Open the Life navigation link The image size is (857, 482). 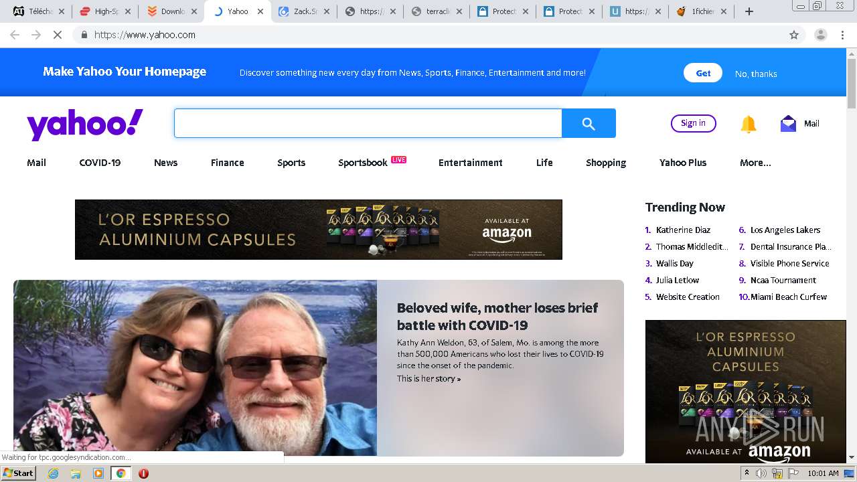[544, 163]
